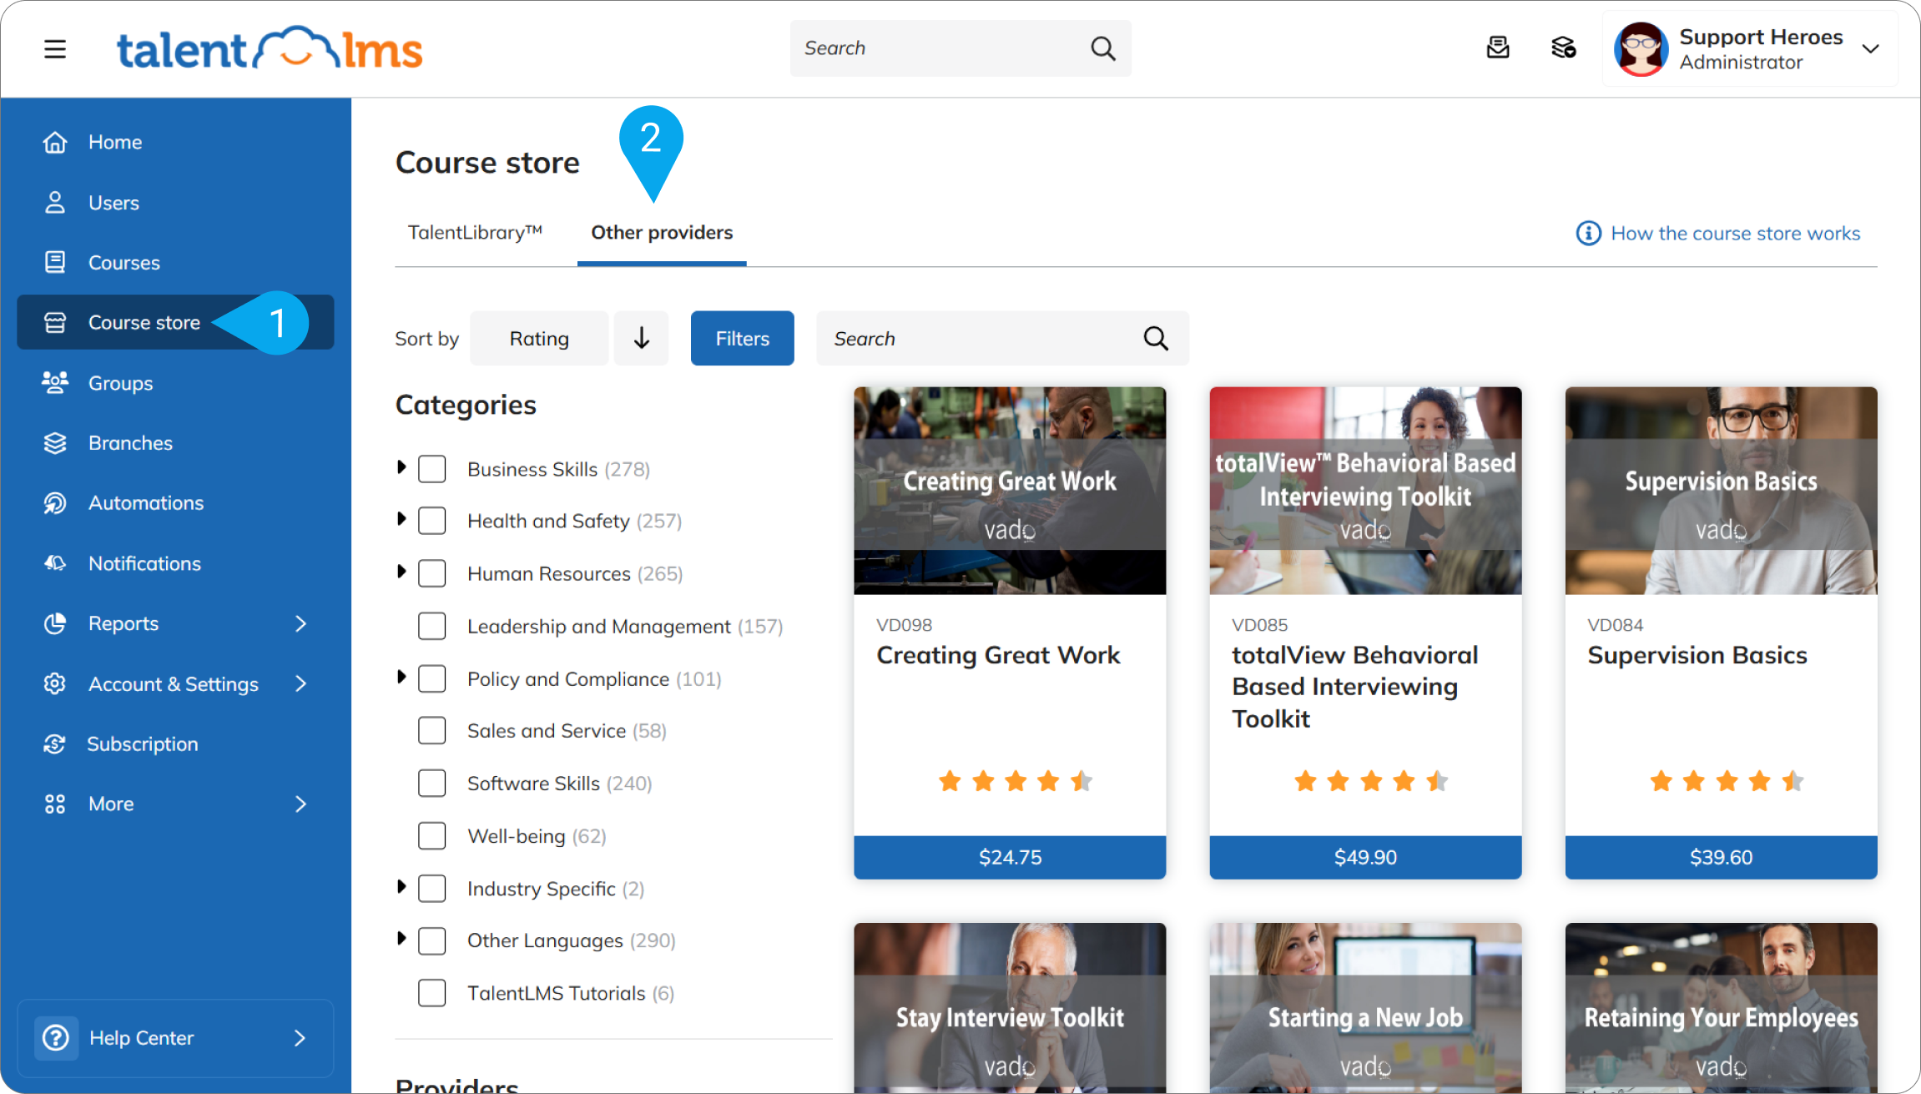This screenshot has height=1094, width=1921.
Task: Select Branches in the left navigation
Action: coord(130,442)
